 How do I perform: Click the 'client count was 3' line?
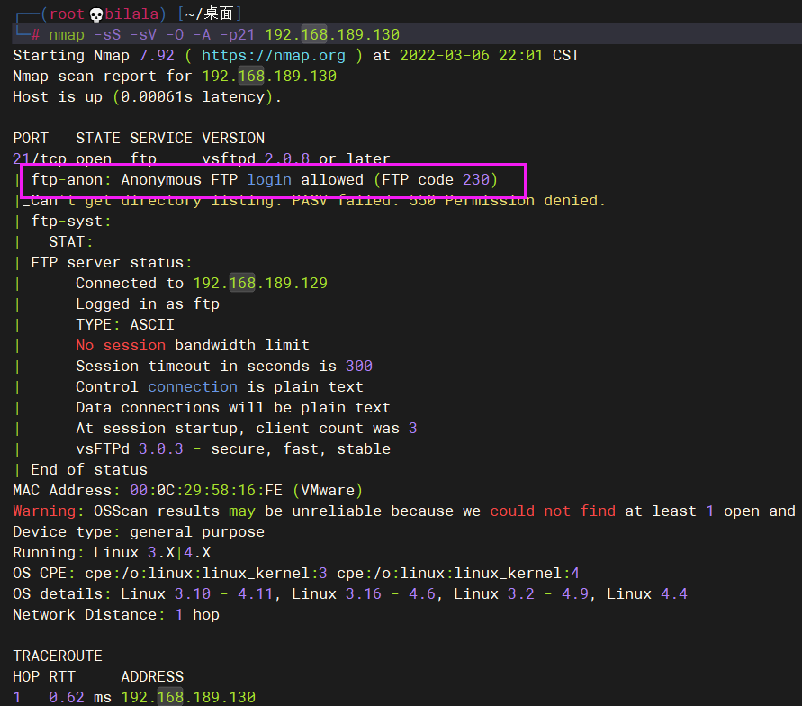(x=247, y=429)
